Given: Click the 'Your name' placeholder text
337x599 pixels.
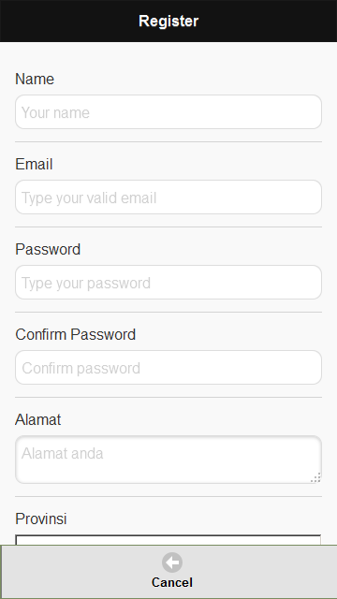Looking at the screenshot, I should (55, 112).
